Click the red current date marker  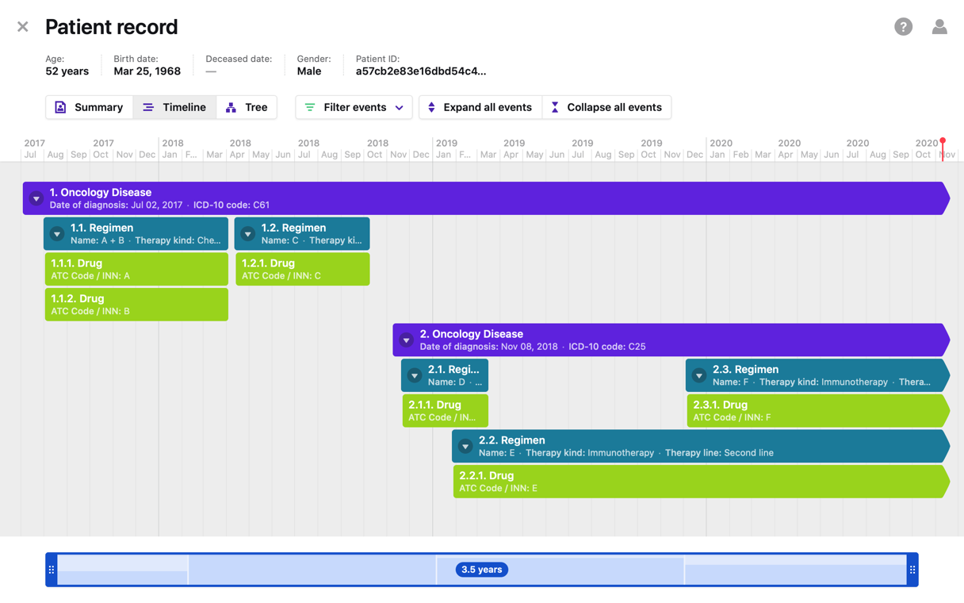coord(943,143)
